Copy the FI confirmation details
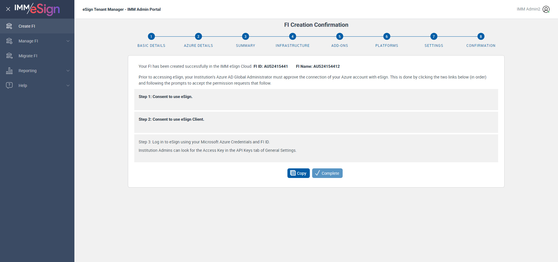 (x=298, y=173)
